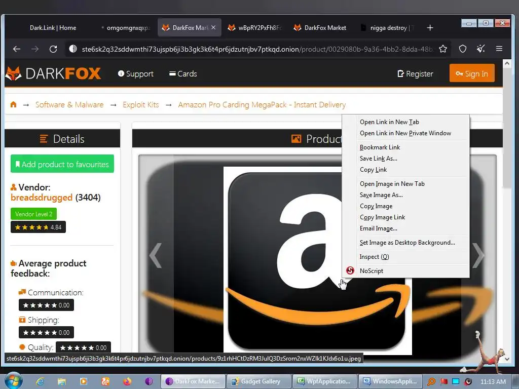The image size is (519, 389).
Task: Click the 4.84 vendor star rating
Action: [38, 227]
